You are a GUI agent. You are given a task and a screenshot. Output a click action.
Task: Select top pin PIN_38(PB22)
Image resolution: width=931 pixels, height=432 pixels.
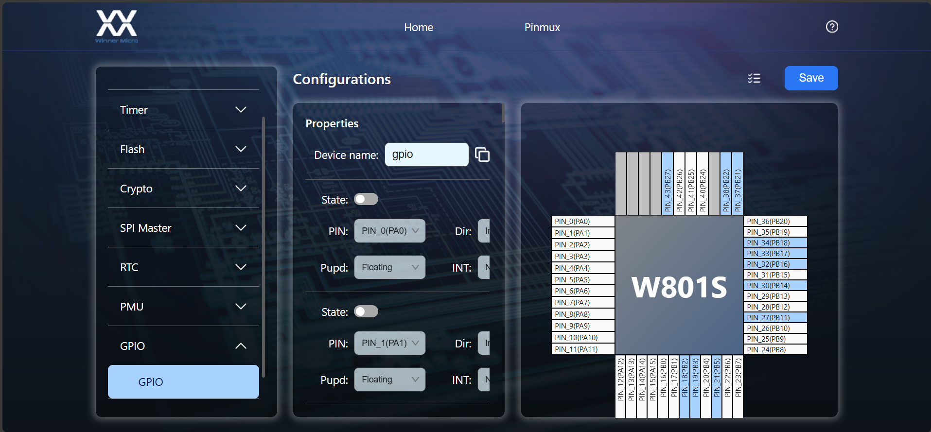[x=726, y=184]
